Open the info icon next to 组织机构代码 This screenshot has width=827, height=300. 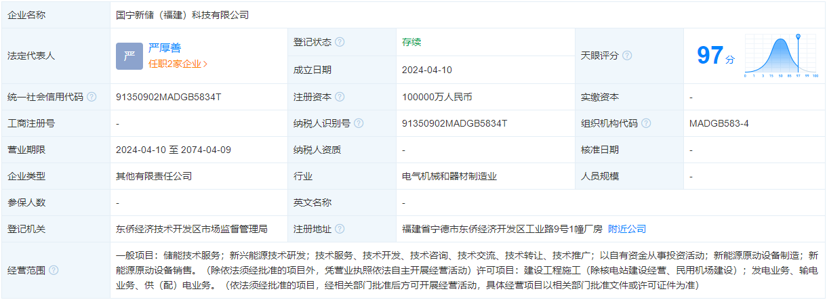pyautogui.click(x=646, y=123)
